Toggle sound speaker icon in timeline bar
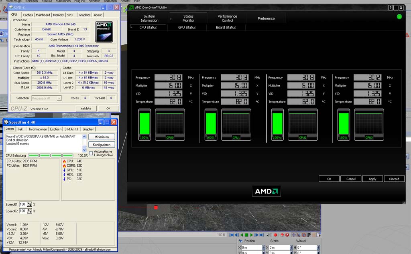411x254 pixels. pyautogui.click(x=269, y=235)
